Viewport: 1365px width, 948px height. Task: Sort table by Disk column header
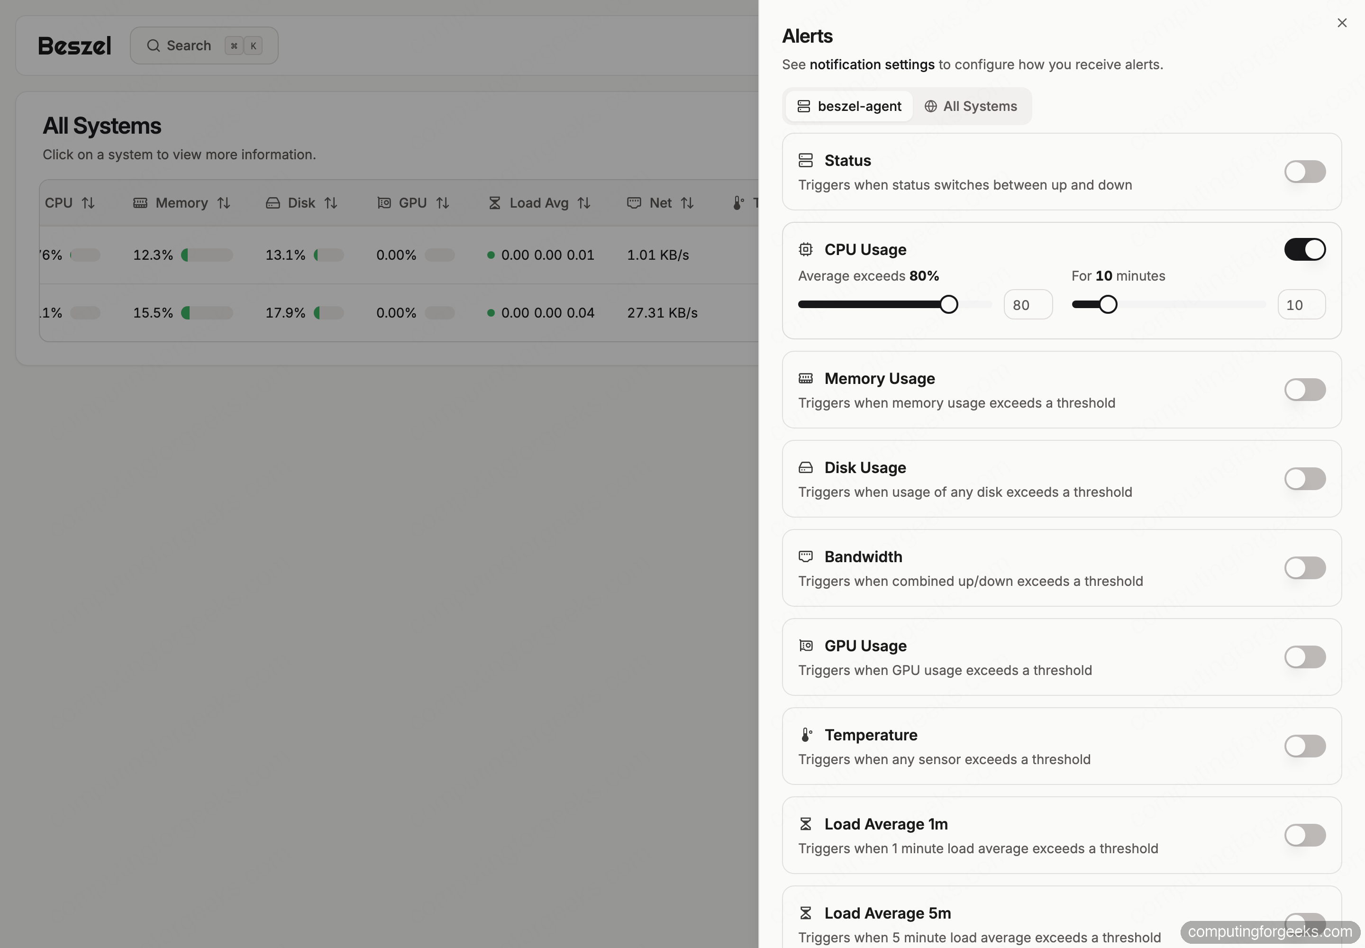pos(302,203)
